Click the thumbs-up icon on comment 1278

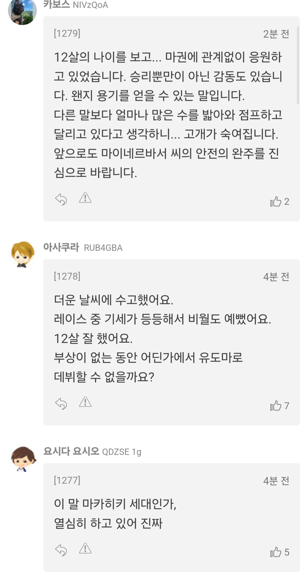tap(276, 406)
